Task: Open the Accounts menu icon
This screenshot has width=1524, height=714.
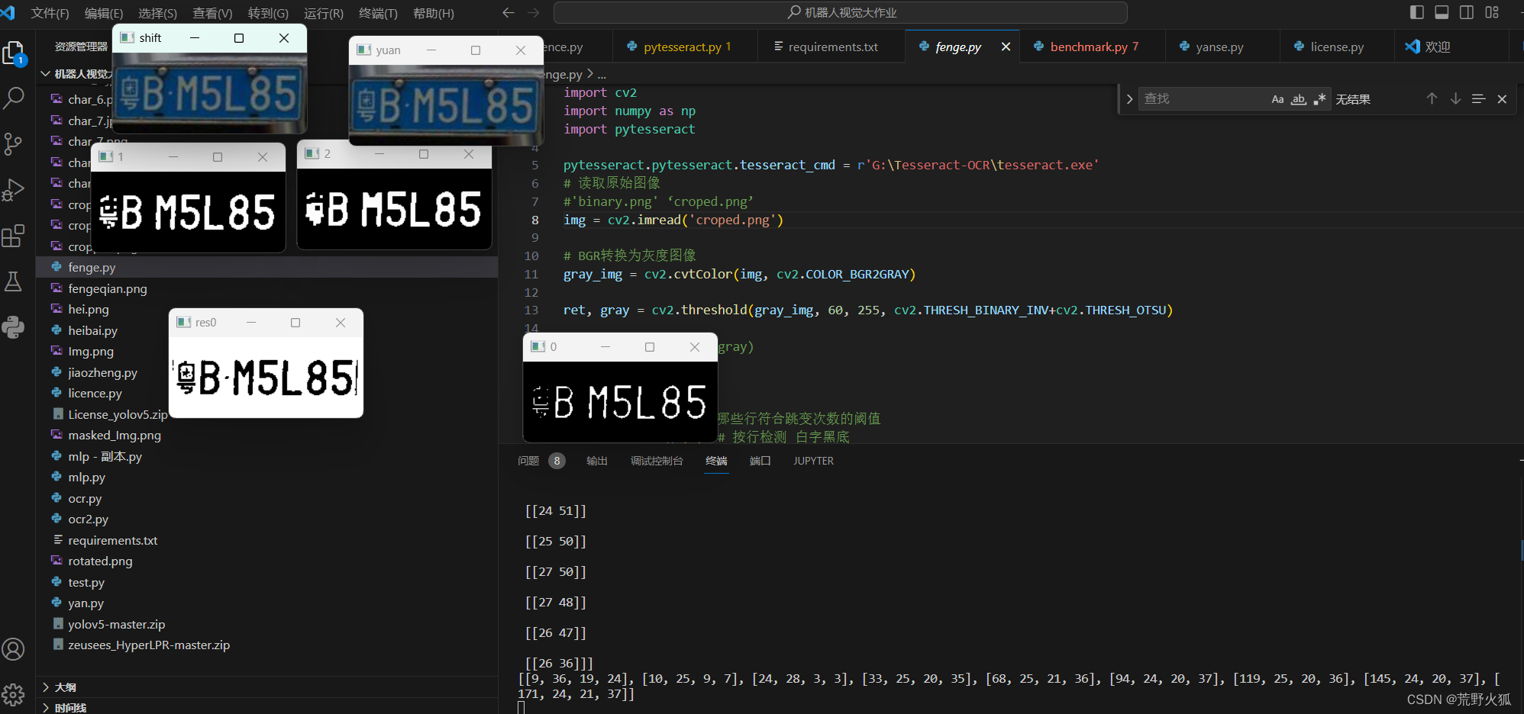Action: click(x=14, y=649)
